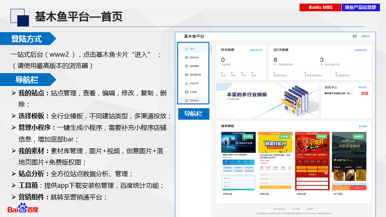Open the 基木鱼平台全新上线 message
Viewport: 386px width, 217px height.
(338, 93)
